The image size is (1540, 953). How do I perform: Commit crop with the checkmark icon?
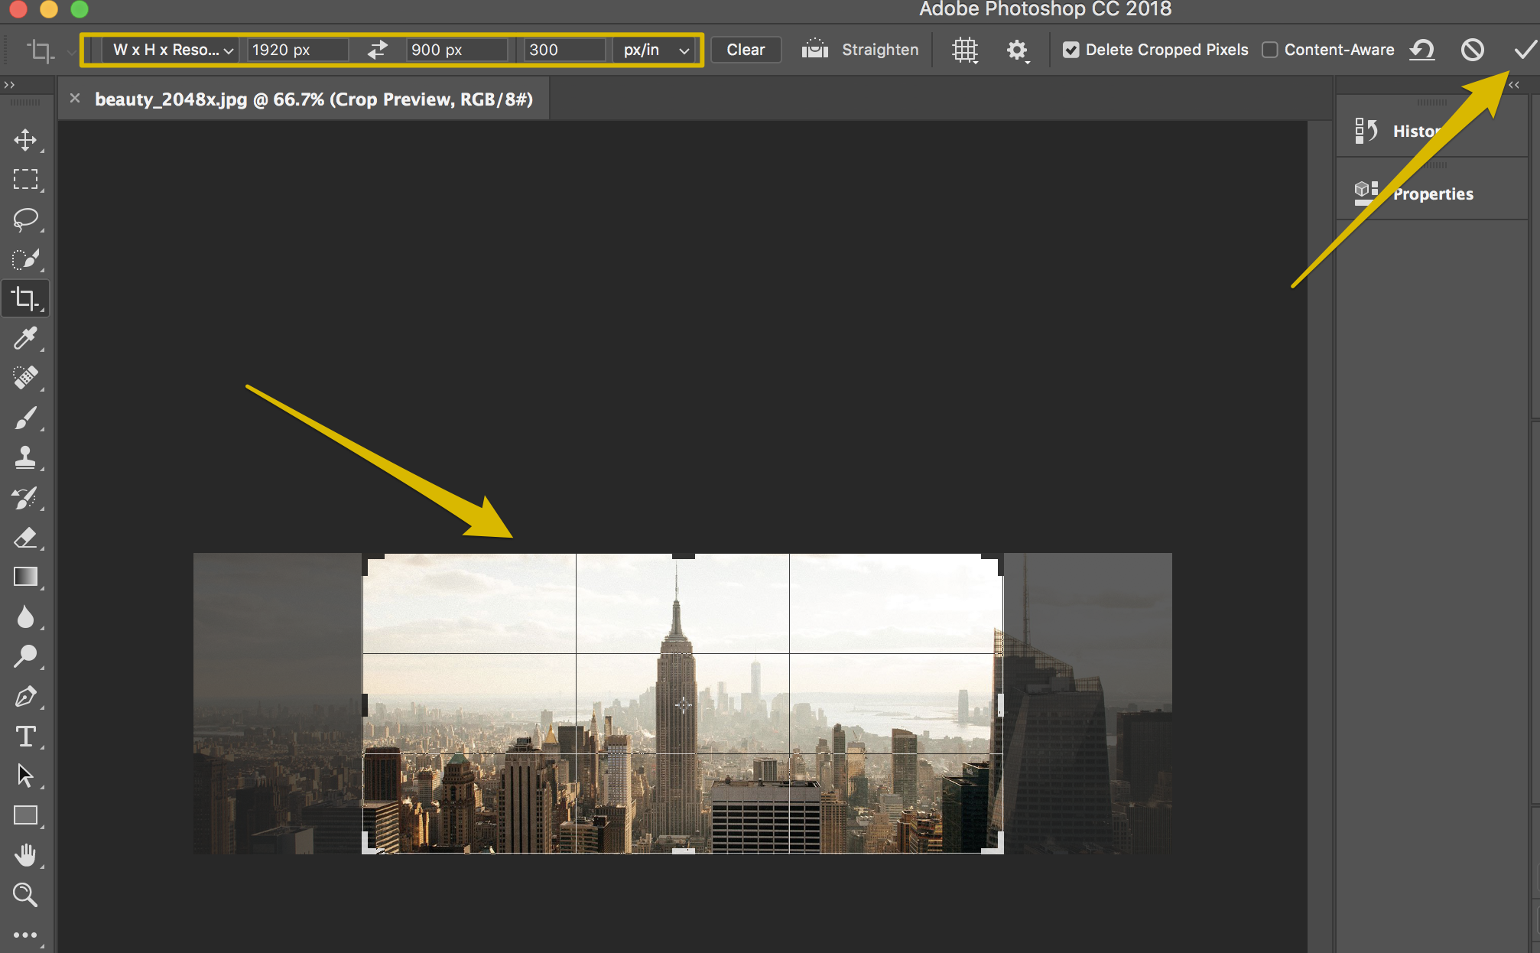tap(1525, 50)
